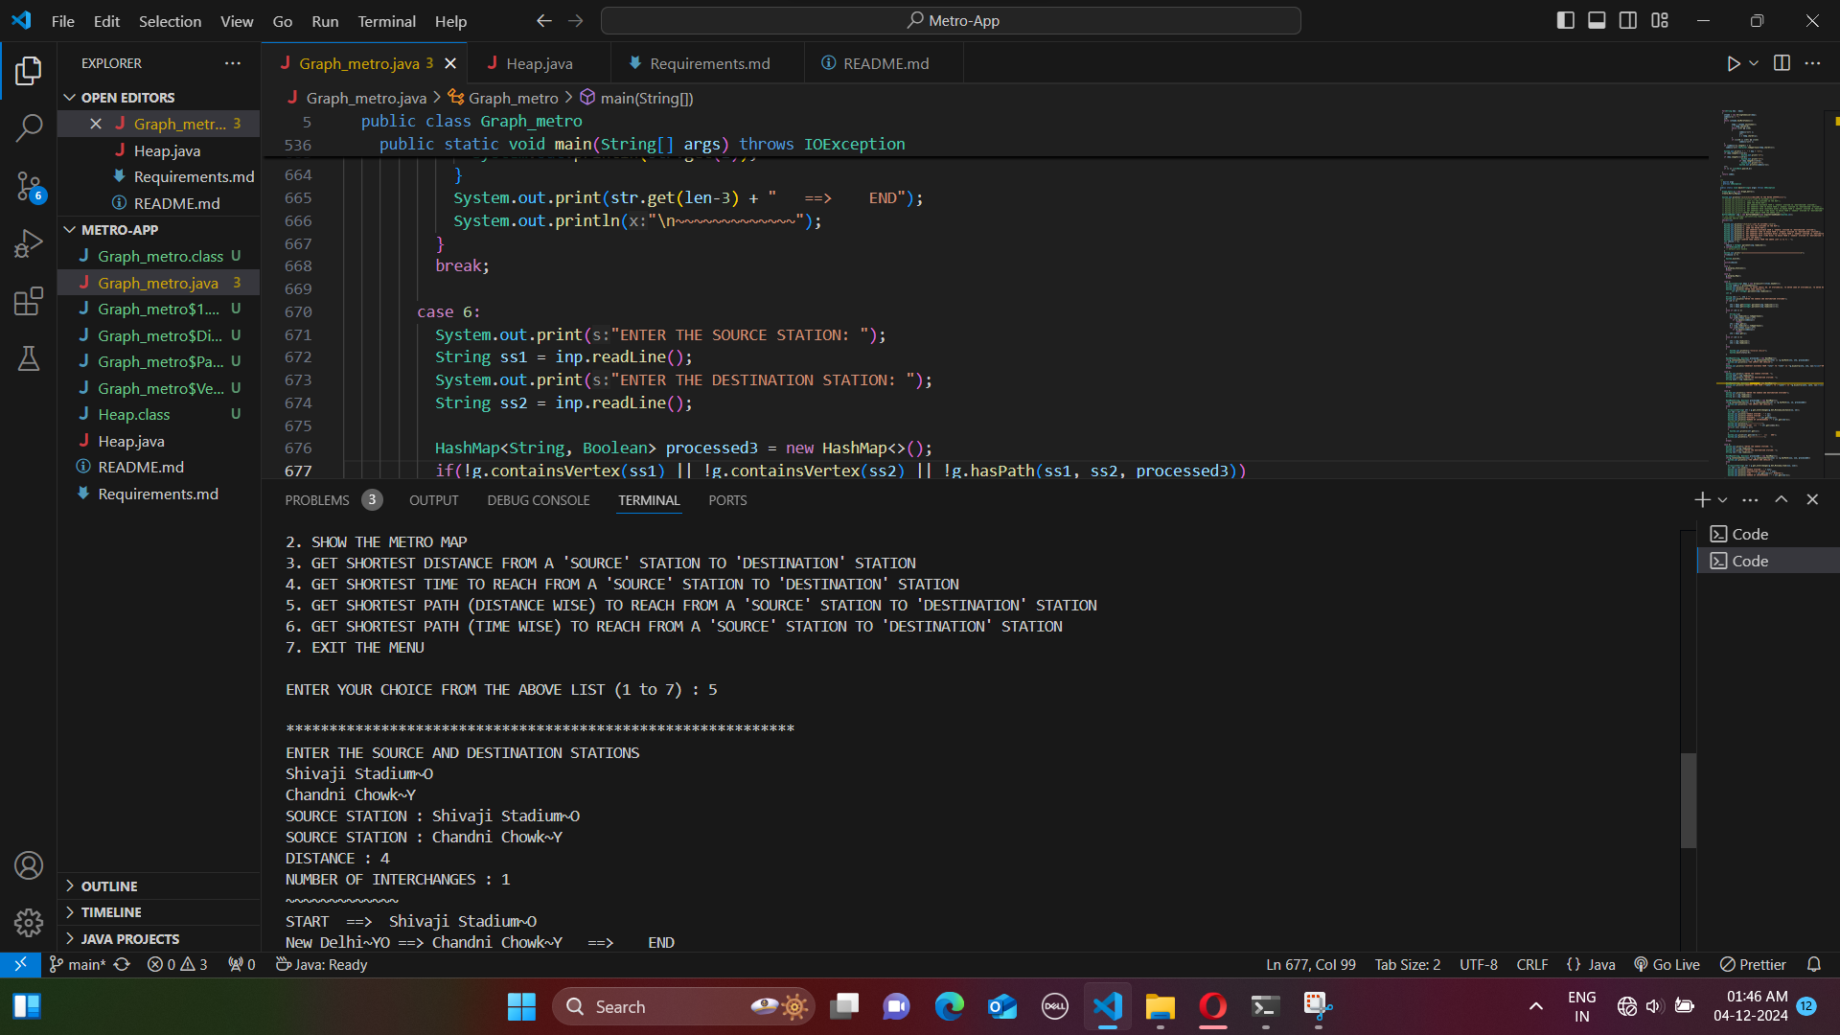Open the Testing flask view
The image size is (1840, 1035).
29,358
